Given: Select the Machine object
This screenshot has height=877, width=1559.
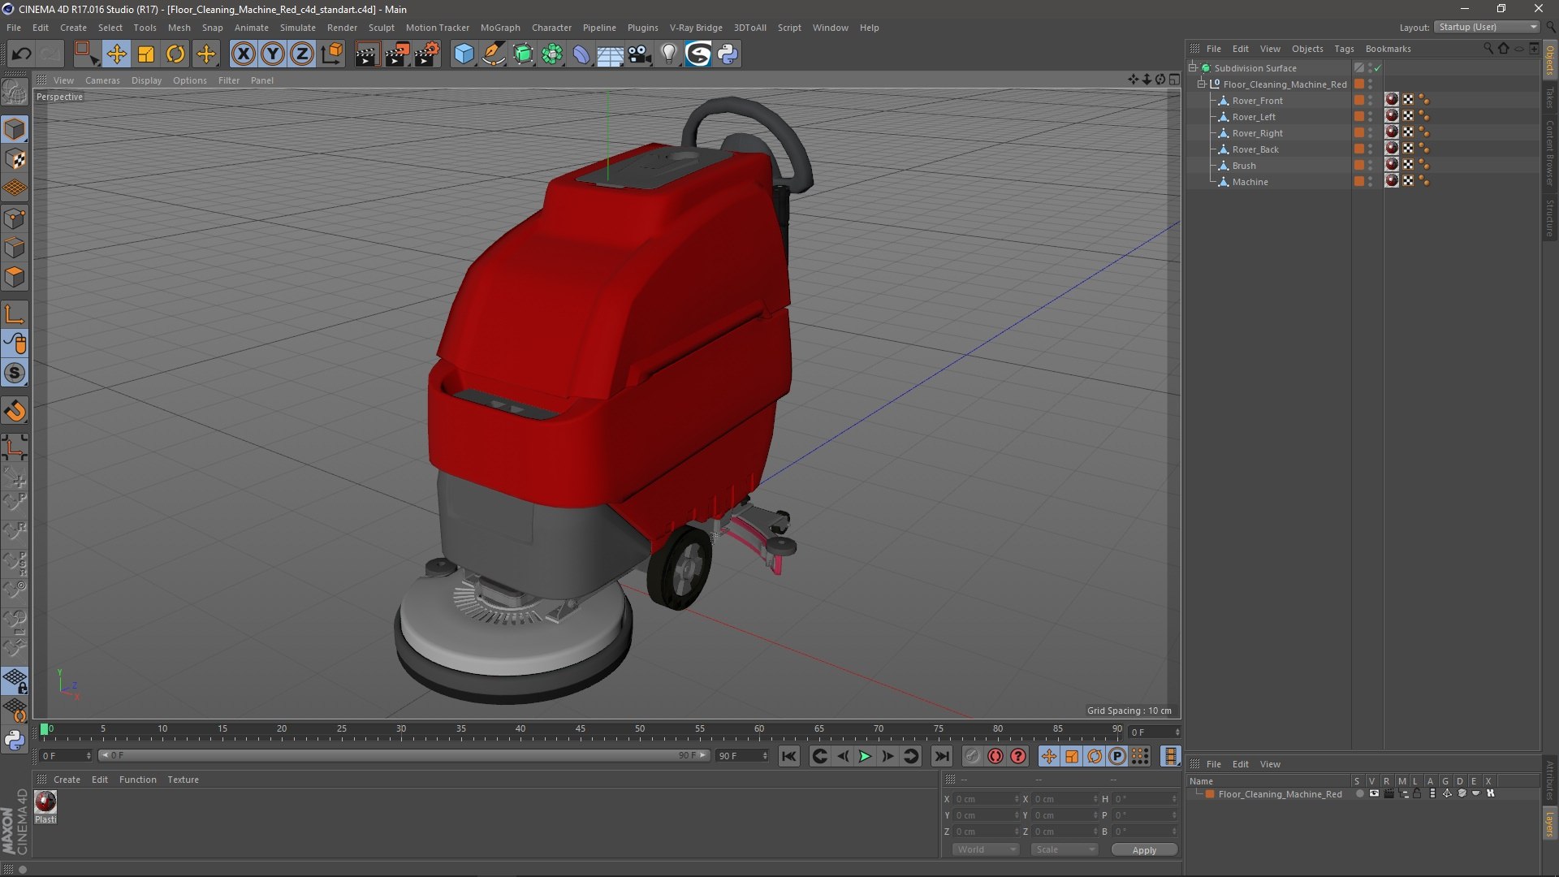Looking at the screenshot, I should pyautogui.click(x=1250, y=182).
